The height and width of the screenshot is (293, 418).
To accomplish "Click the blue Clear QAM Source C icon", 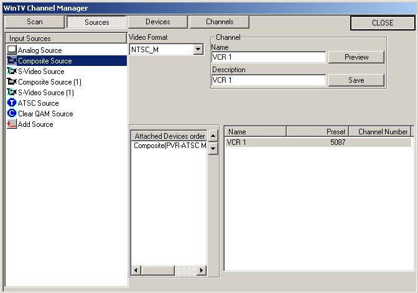I will coord(12,113).
